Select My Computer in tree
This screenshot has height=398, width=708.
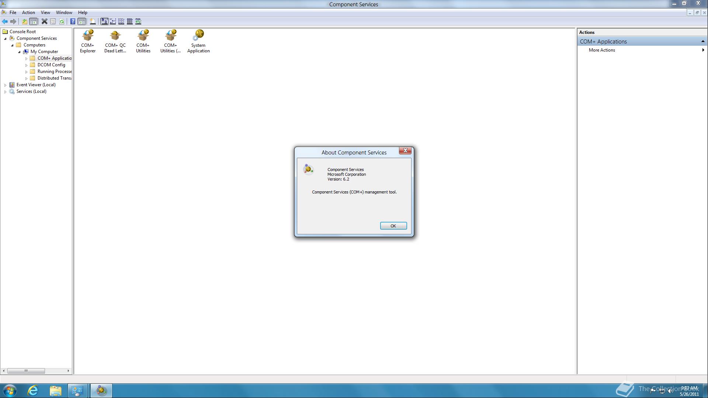(x=44, y=52)
